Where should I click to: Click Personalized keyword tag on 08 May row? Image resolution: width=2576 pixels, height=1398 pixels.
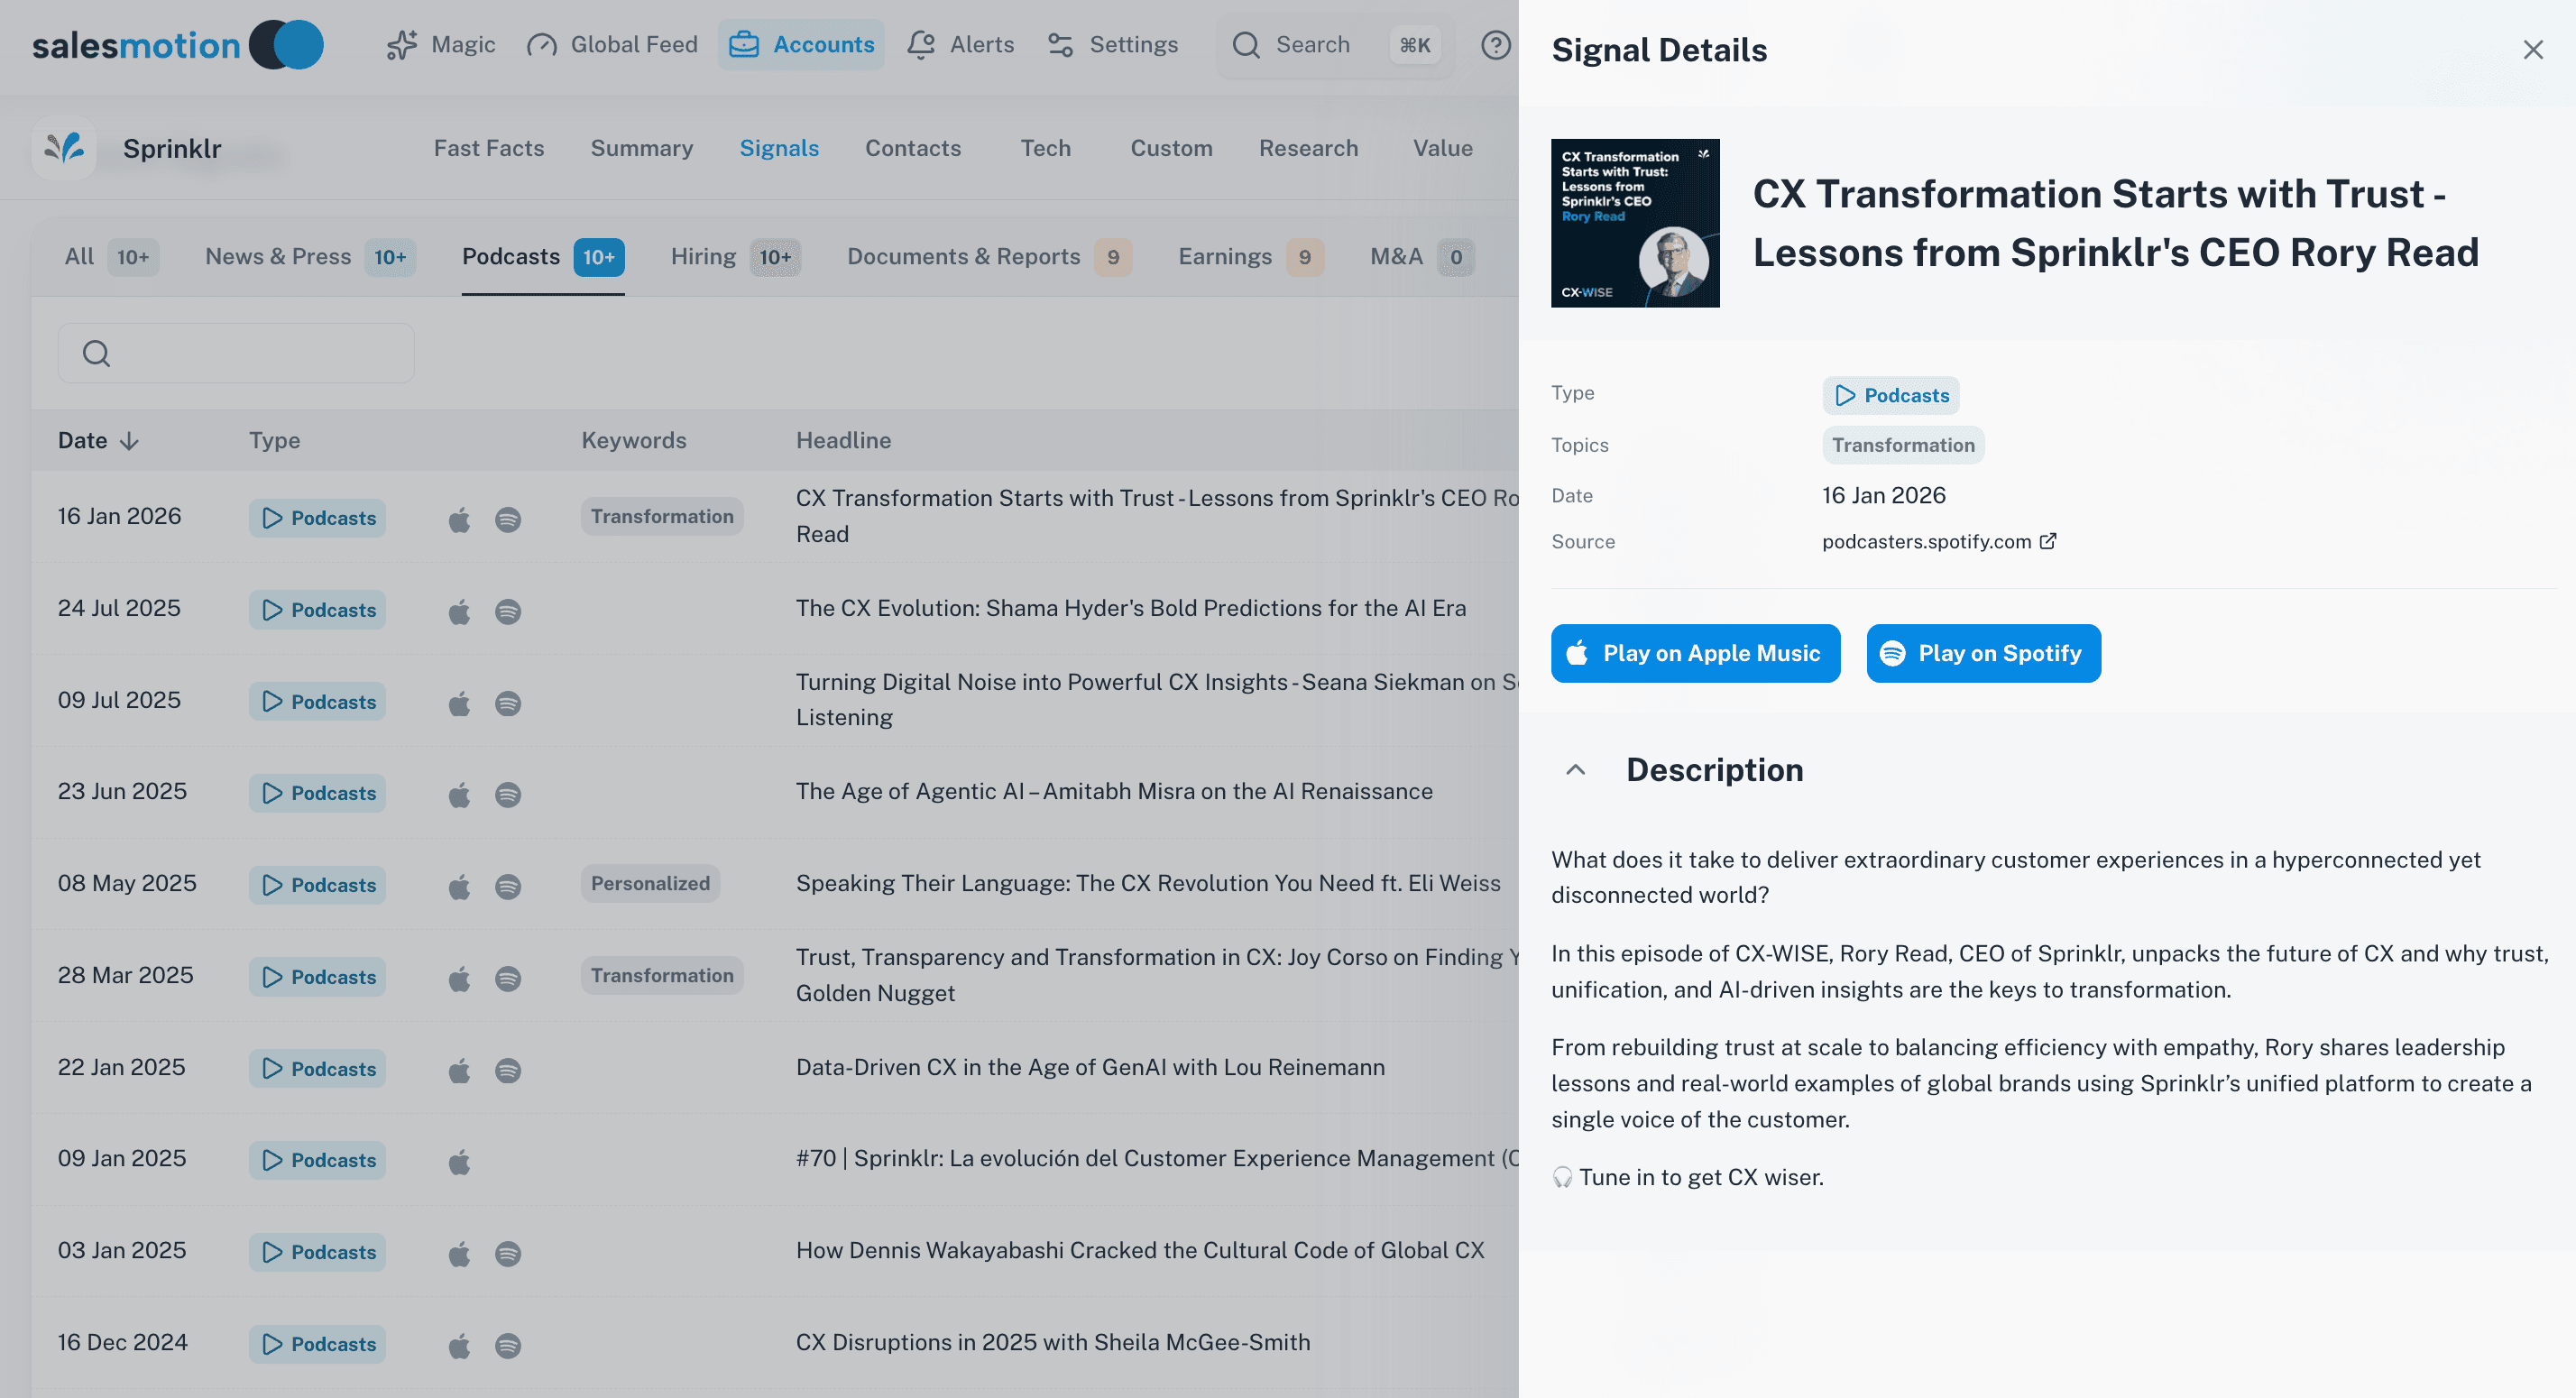pyautogui.click(x=650, y=884)
